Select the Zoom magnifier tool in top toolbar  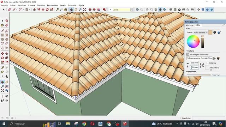point(80,10)
